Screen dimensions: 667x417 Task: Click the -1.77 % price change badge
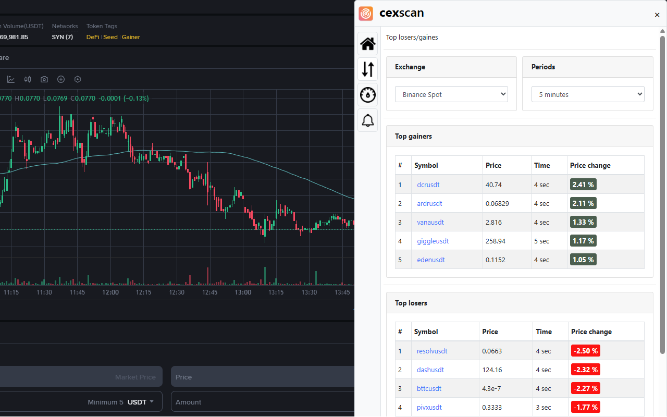(586, 407)
